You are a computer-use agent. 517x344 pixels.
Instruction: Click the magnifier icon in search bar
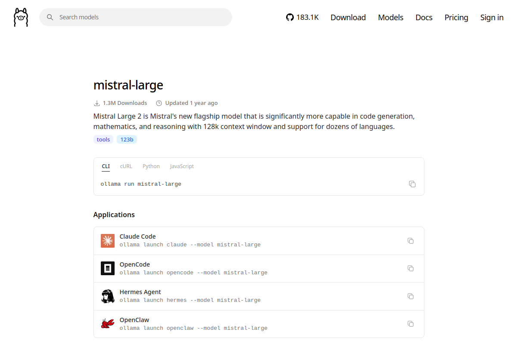pos(50,17)
